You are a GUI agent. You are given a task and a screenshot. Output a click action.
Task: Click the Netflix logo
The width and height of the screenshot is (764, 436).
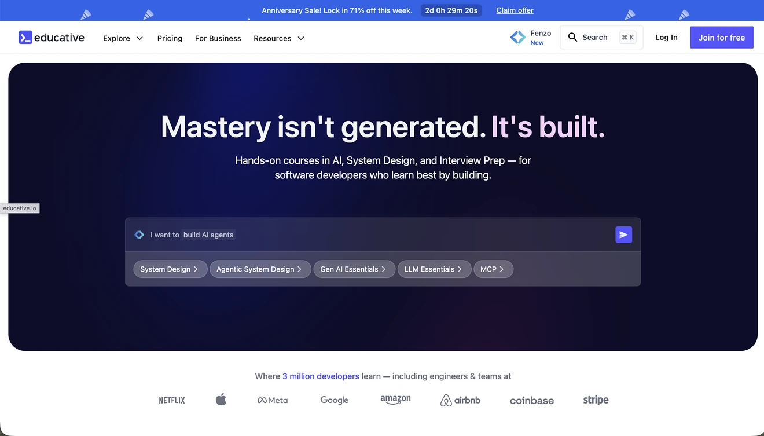(x=172, y=400)
